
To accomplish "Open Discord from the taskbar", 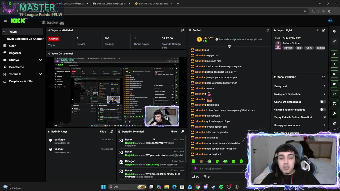I will 206,187.
